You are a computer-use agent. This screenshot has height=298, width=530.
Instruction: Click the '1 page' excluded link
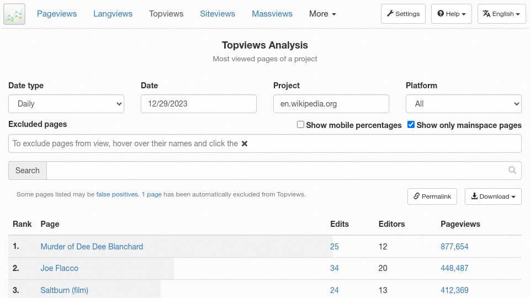tap(151, 194)
